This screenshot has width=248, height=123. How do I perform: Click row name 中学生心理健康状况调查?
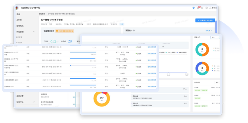tap(11, 73)
